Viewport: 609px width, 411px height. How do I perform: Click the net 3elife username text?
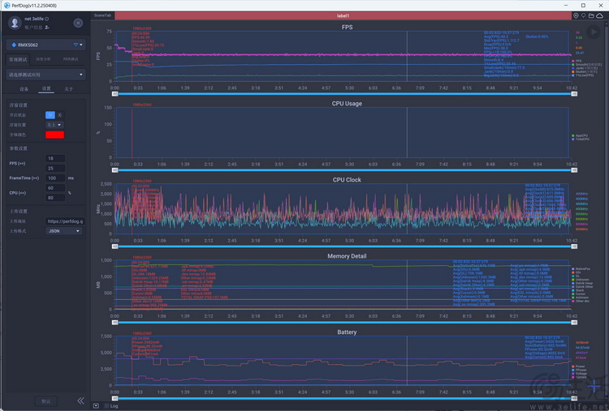point(34,19)
